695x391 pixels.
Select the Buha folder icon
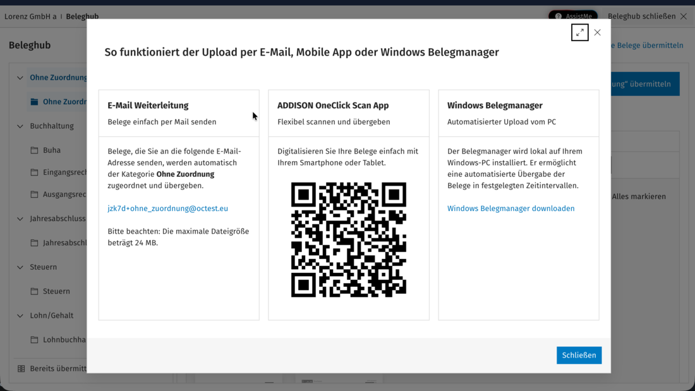[x=34, y=150]
